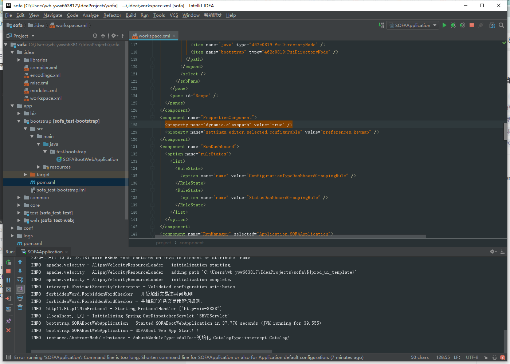Dump threads with the camera icon
Image resolution: width=510 pixels, height=364 pixels.
[x=8, y=289]
